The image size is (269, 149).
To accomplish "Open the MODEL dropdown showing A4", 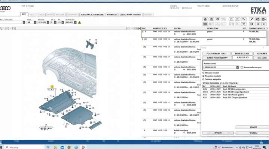I will [x=35, y=22].
